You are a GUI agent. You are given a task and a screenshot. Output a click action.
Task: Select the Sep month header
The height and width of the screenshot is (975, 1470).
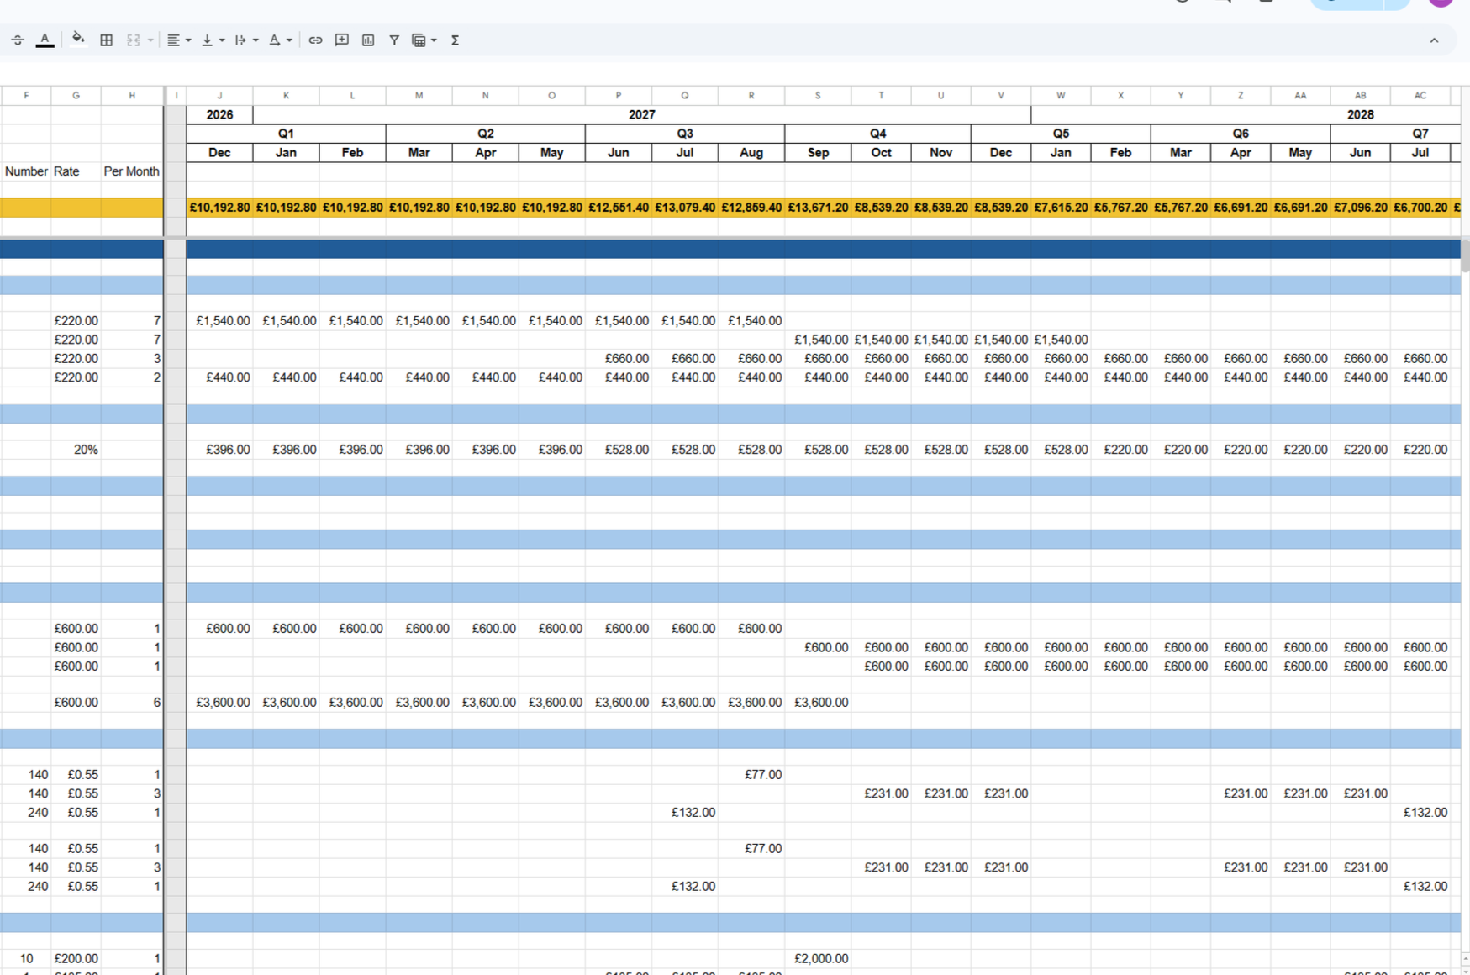tap(818, 153)
